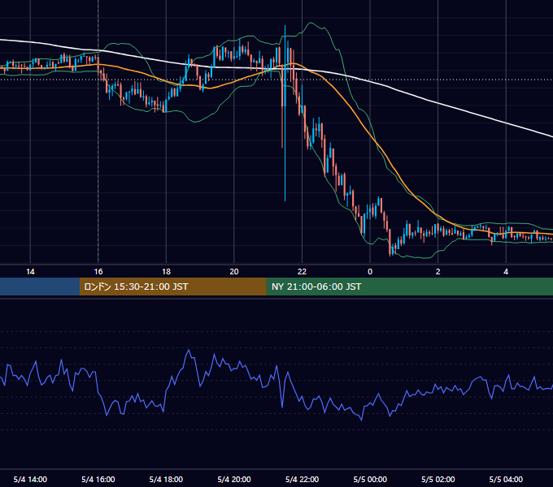Click the '5/5 04:00' date label

(506, 479)
